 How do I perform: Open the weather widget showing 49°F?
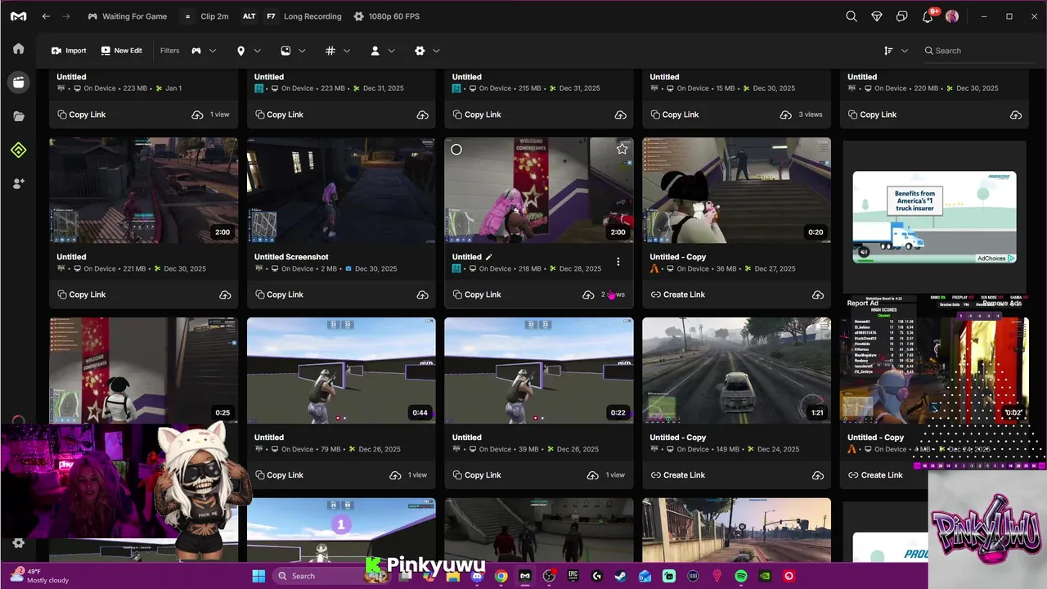[39, 576]
